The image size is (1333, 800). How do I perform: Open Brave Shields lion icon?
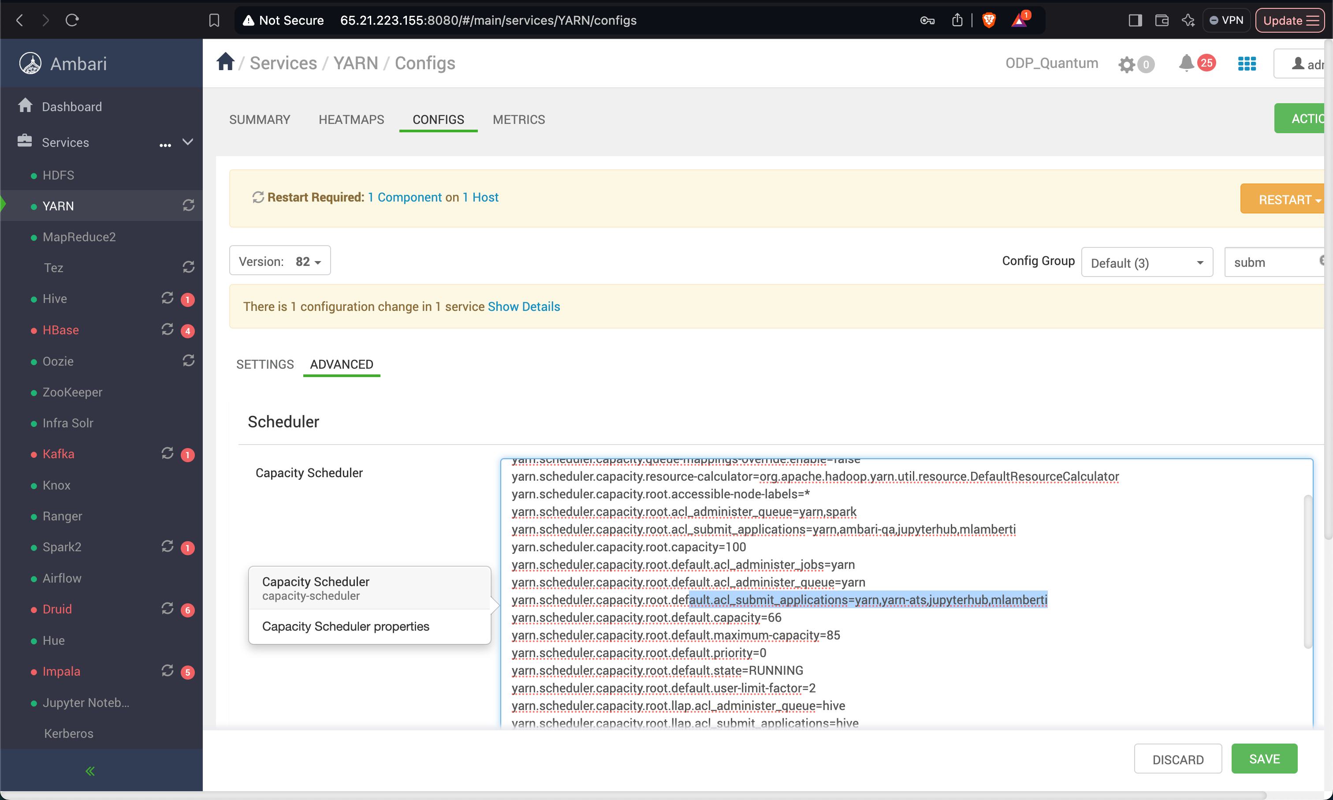pos(989,20)
